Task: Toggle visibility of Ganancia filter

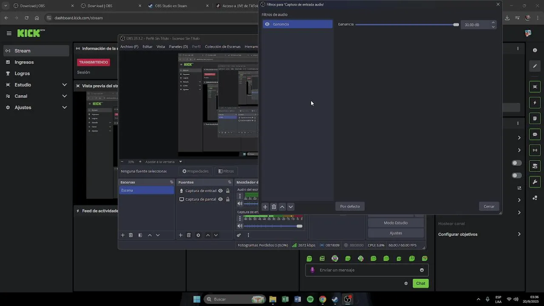Action: coord(267,24)
